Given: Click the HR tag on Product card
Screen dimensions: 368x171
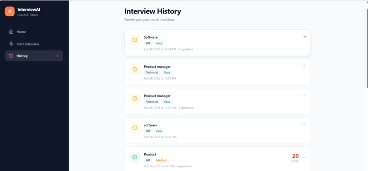Looking at the screenshot, I should tap(148, 160).
